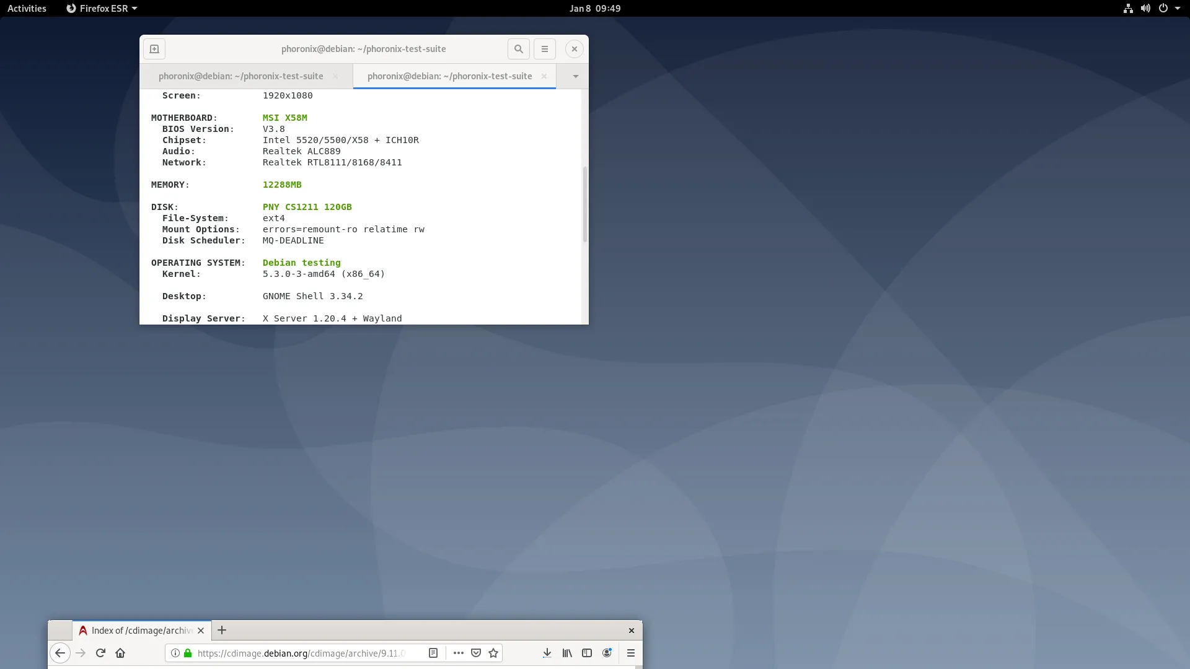
Task: Toggle the Firefox sidebar view
Action: (x=587, y=653)
